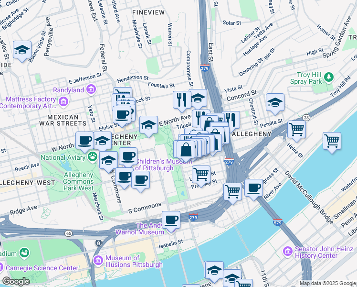This screenshot has width=357, height=287.
Task: Select the restaurant marker near Compromise St
Action: 182,100
